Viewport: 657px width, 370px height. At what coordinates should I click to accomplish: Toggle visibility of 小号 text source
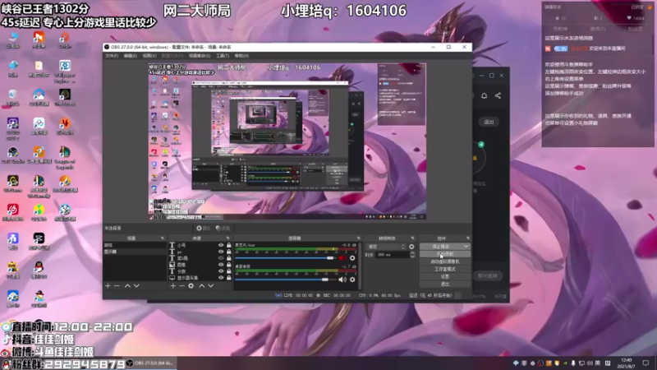click(221, 245)
